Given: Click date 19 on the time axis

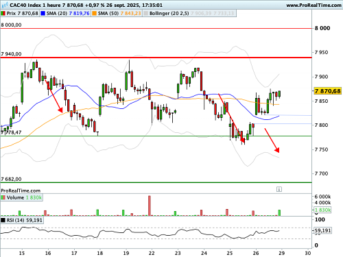Looking at the screenshot, I should tap(126, 253).
